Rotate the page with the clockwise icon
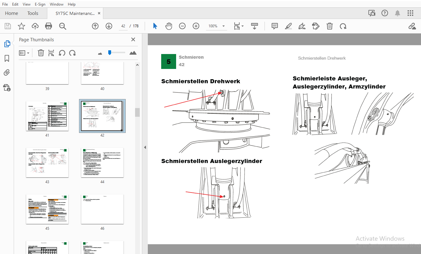This screenshot has width=421, height=254. [x=343, y=26]
